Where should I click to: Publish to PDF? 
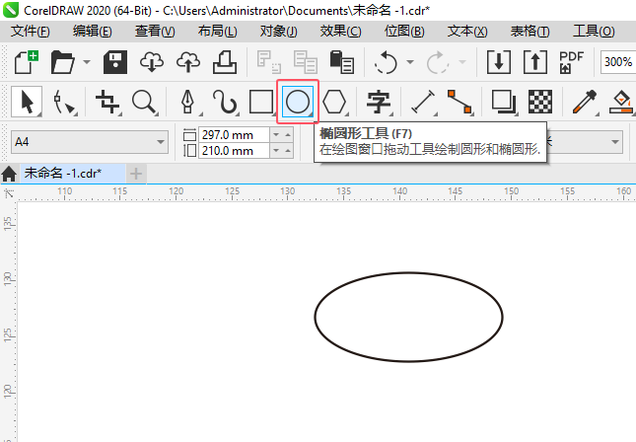pyautogui.click(x=571, y=62)
